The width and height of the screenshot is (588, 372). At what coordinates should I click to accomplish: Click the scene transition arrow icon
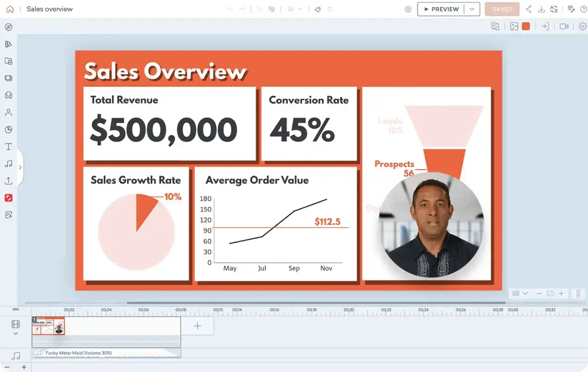(545, 26)
